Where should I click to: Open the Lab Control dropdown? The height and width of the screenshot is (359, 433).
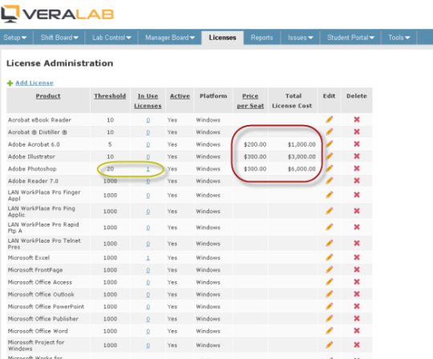coord(111,38)
